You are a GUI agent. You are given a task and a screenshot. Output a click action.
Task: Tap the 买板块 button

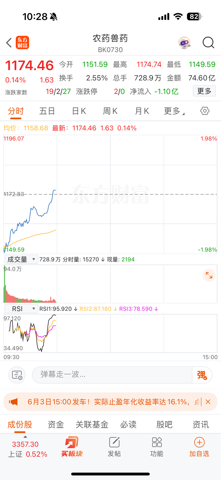(x=72, y=447)
